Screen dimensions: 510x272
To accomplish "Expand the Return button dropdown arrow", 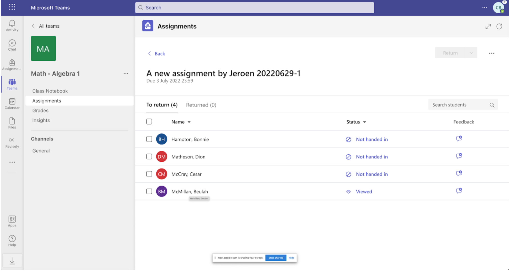I will click(x=471, y=53).
